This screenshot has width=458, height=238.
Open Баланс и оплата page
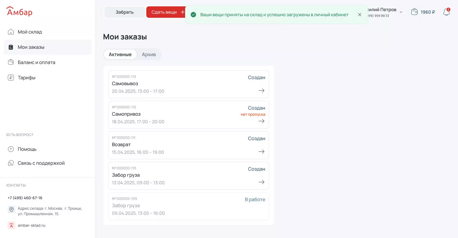(x=48, y=62)
